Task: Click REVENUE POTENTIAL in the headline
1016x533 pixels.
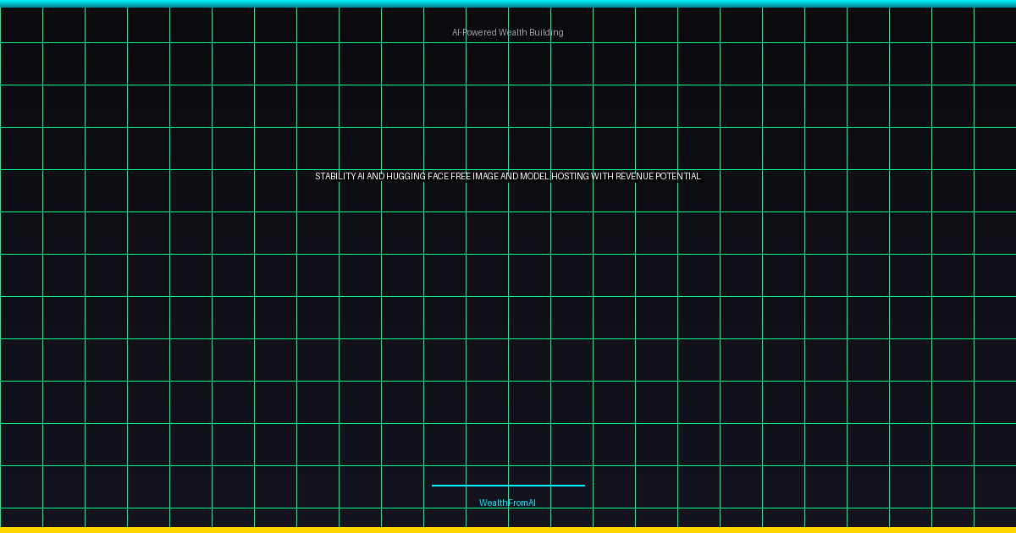Action: point(658,177)
